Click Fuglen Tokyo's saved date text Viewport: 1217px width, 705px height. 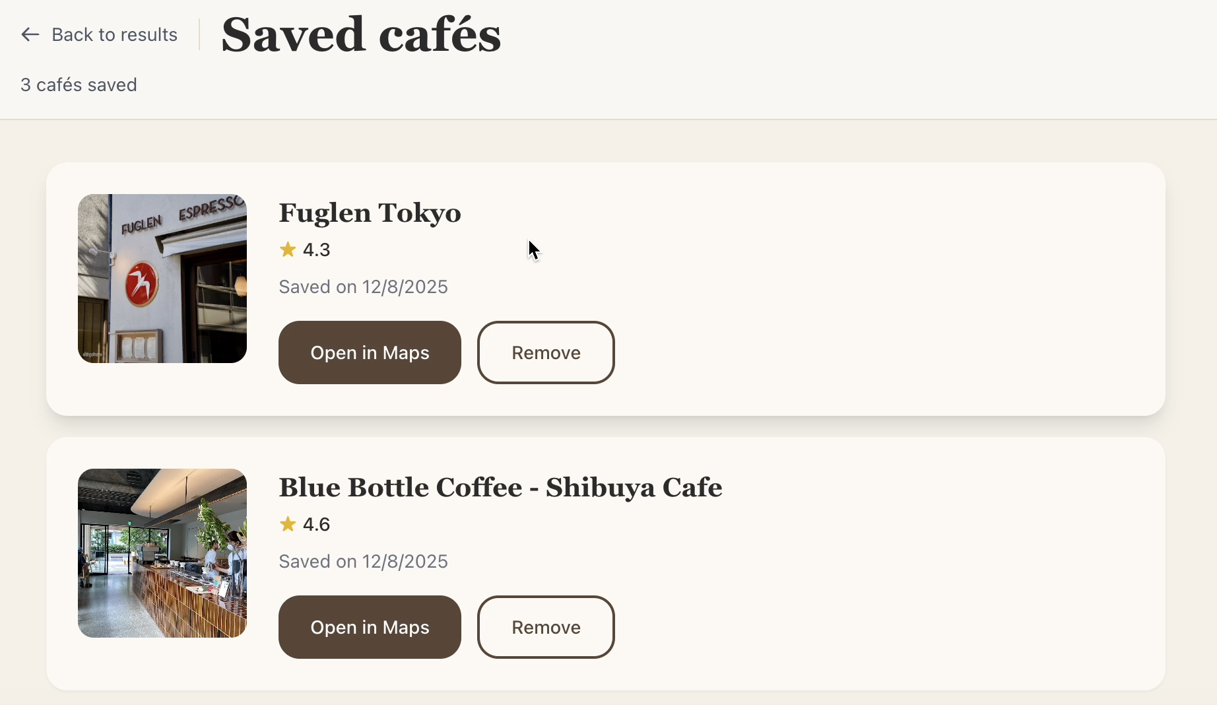(362, 286)
